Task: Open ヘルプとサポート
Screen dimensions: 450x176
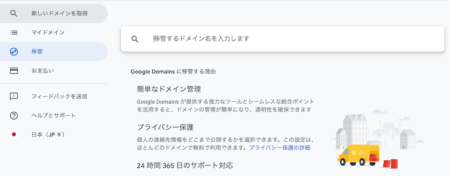Action: (54, 115)
